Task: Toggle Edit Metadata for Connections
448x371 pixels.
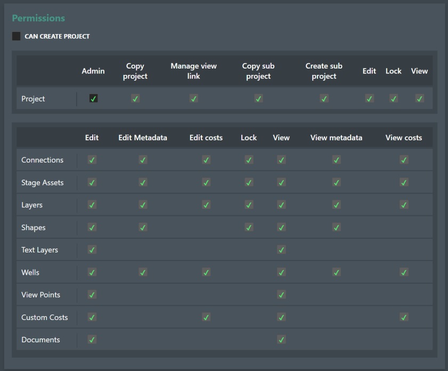Action: (143, 160)
